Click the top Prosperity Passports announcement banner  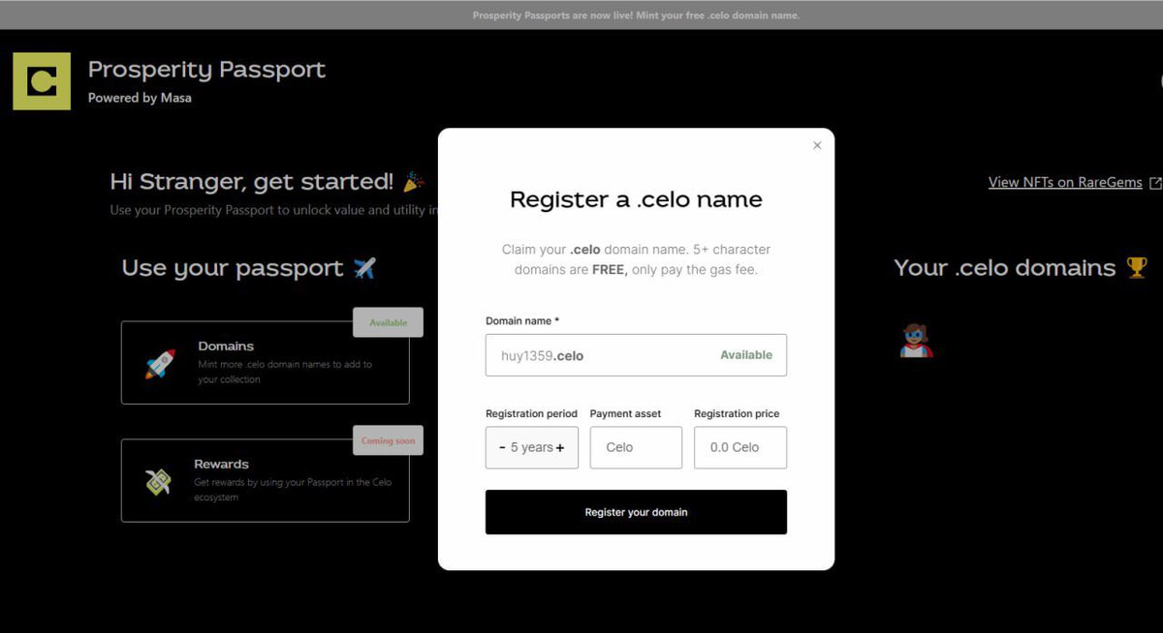[x=581, y=15]
